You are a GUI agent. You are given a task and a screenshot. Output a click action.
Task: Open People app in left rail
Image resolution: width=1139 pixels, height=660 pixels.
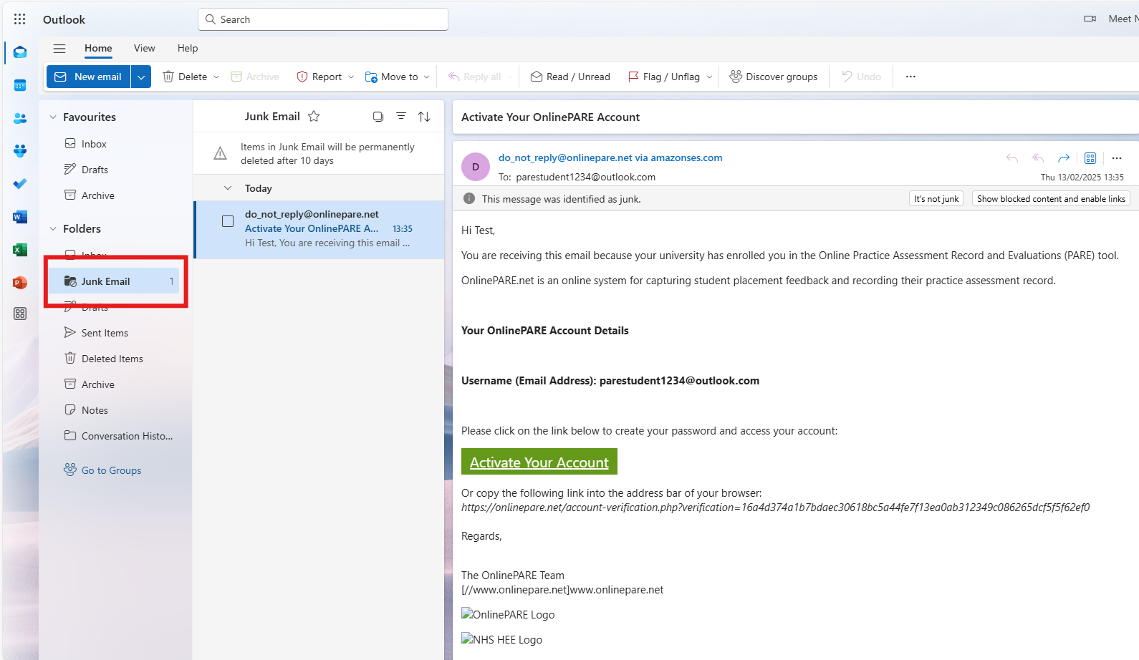(x=20, y=118)
